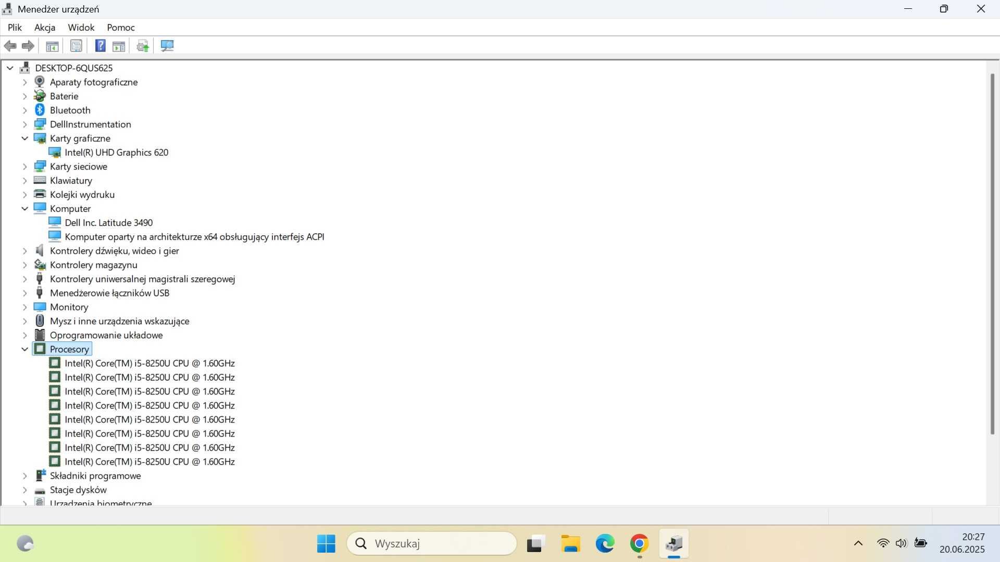
Task: Select the first i5-8250U processor entry
Action: (x=150, y=363)
